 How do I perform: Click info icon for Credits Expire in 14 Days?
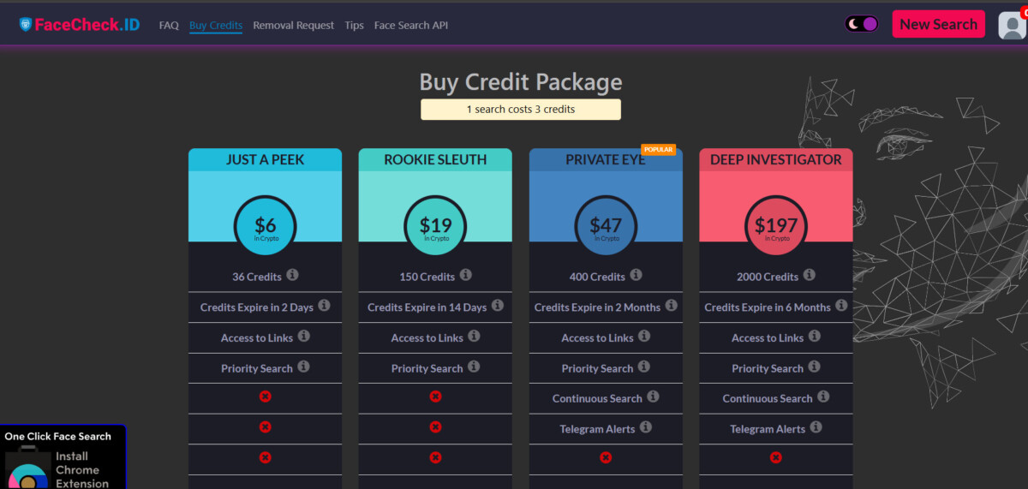(497, 306)
